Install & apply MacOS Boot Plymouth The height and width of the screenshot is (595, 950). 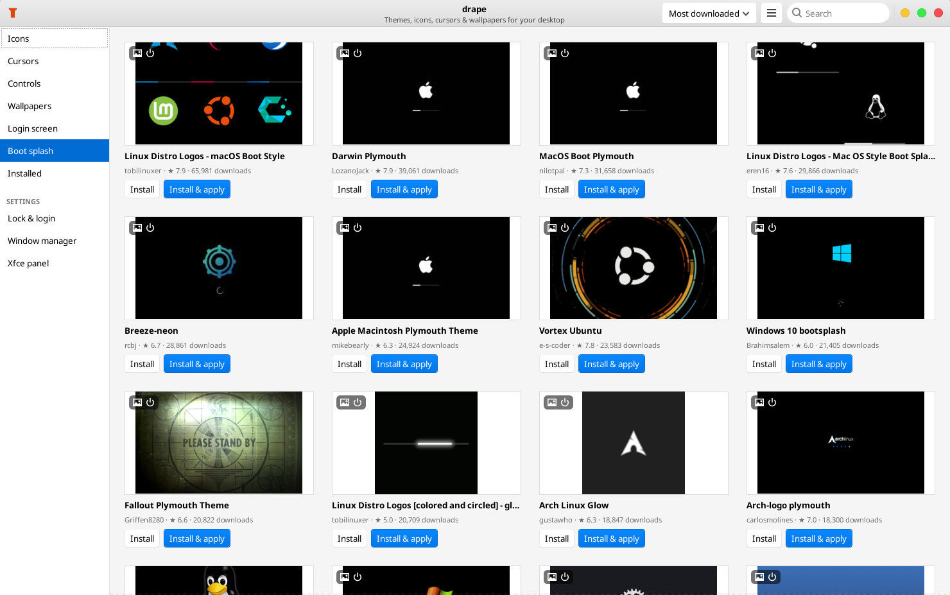(611, 189)
